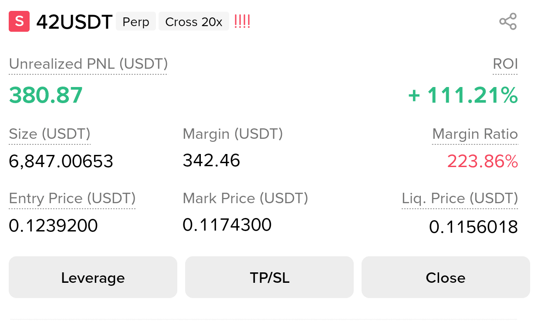The width and height of the screenshot is (538, 325).
Task: Select the +111.21% ROI value
Action: pos(463,95)
